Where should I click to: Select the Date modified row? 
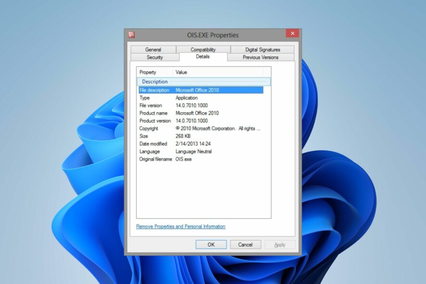pyautogui.click(x=201, y=143)
